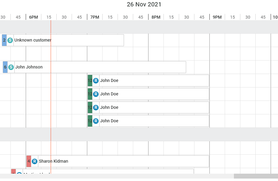
Task: Click the R icon on fourth John Doe reservation
Action: pyautogui.click(x=96, y=121)
